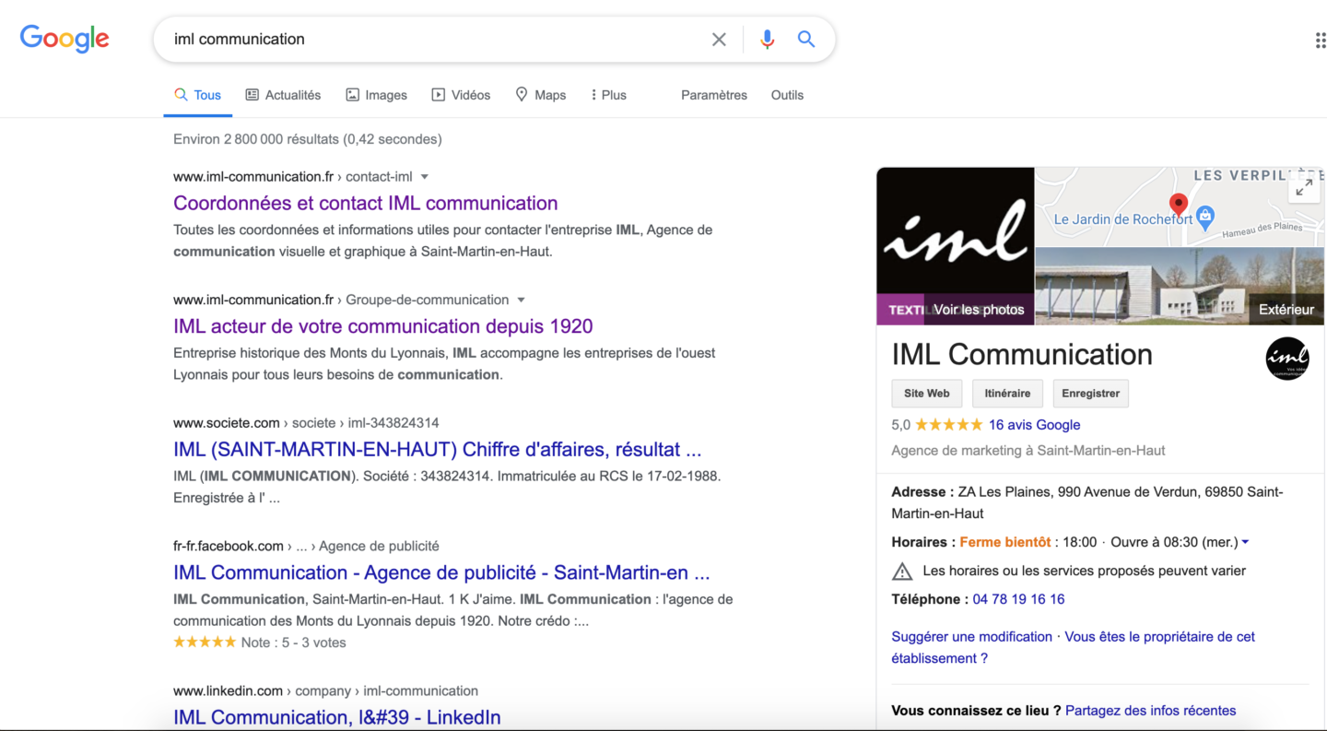Open the contact-iml breadcrumb dropdown arrow
The width and height of the screenshot is (1327, 731).
click(x=424, y=176)
